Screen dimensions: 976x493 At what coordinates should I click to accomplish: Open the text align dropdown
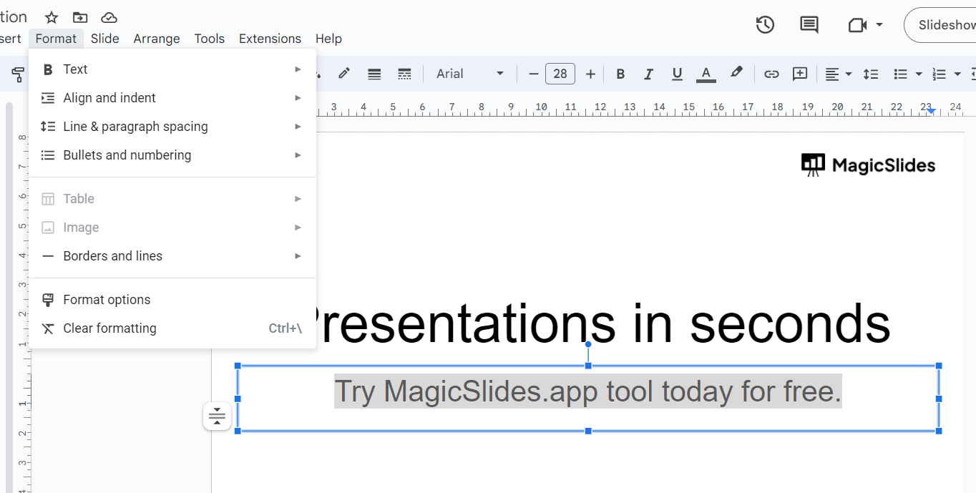click(x=838, y=74)
